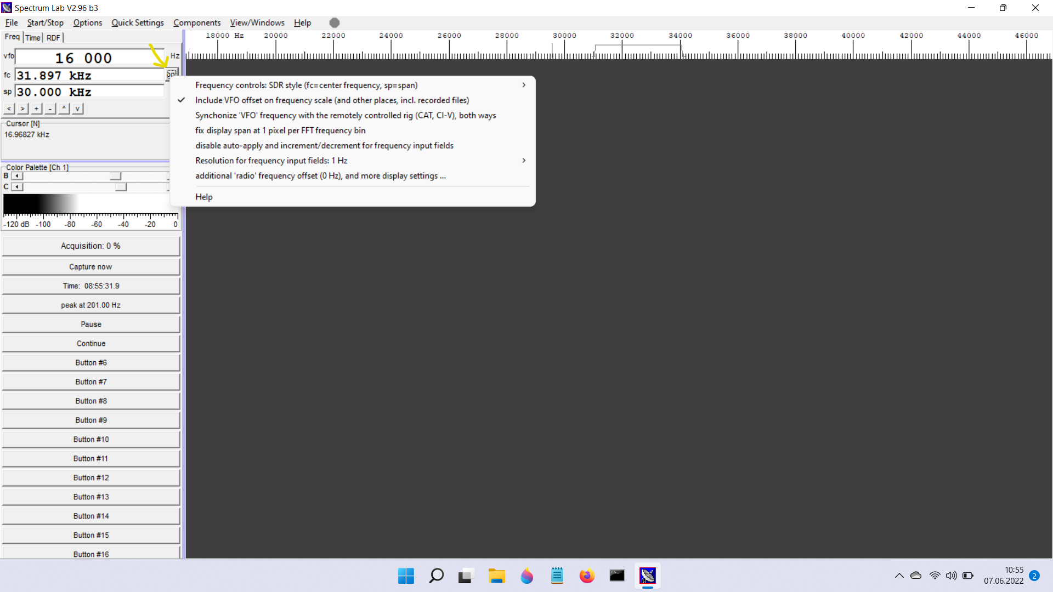This screenshot has height=592, width=1053.
Task: Toggle 'disable auto-apply and increment/decrement' option
Action: [x=353, y=145]
